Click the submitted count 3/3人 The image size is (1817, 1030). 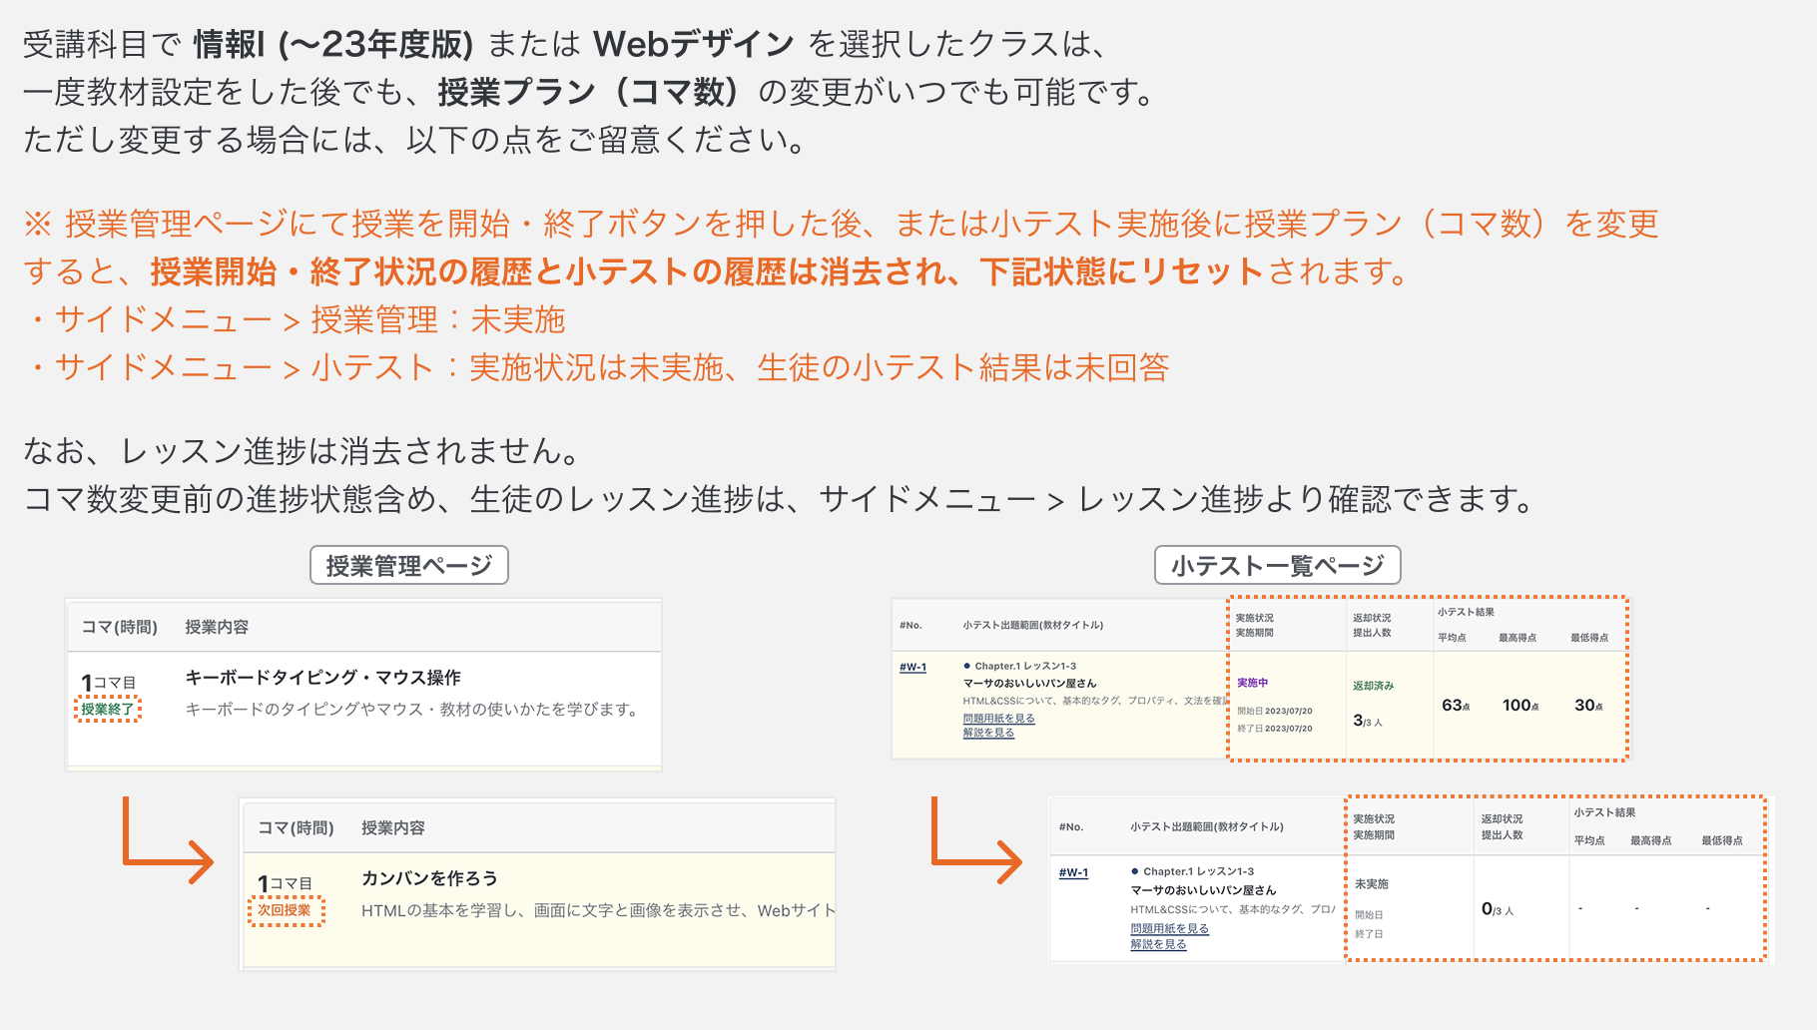coord(1367,721)
